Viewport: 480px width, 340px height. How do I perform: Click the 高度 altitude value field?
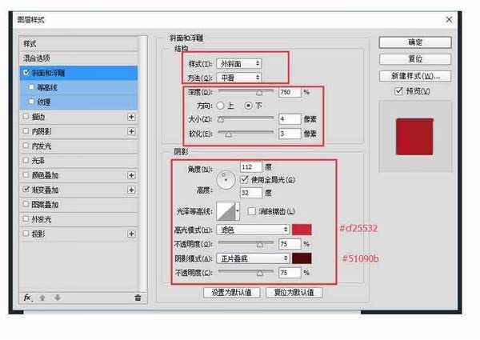click(x=251, y=193)
